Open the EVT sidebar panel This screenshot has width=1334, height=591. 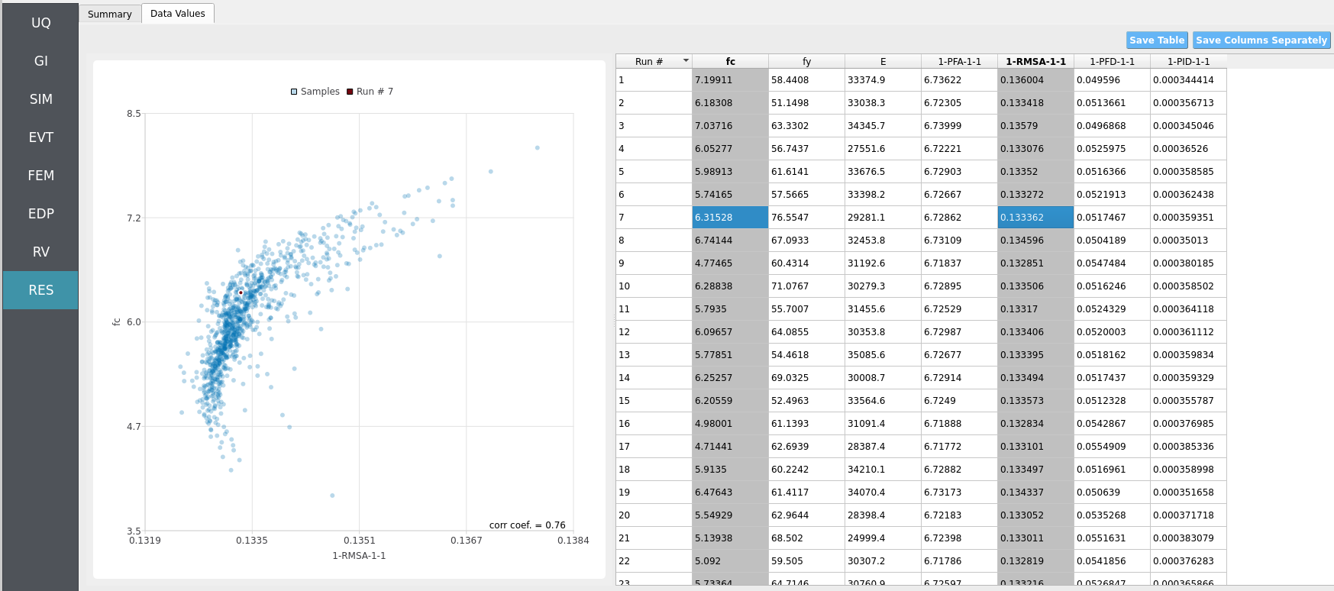tap(40, 137)
